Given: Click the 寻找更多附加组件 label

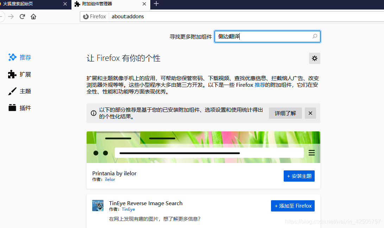Looking at the screenshot, I should coord(191,37).
